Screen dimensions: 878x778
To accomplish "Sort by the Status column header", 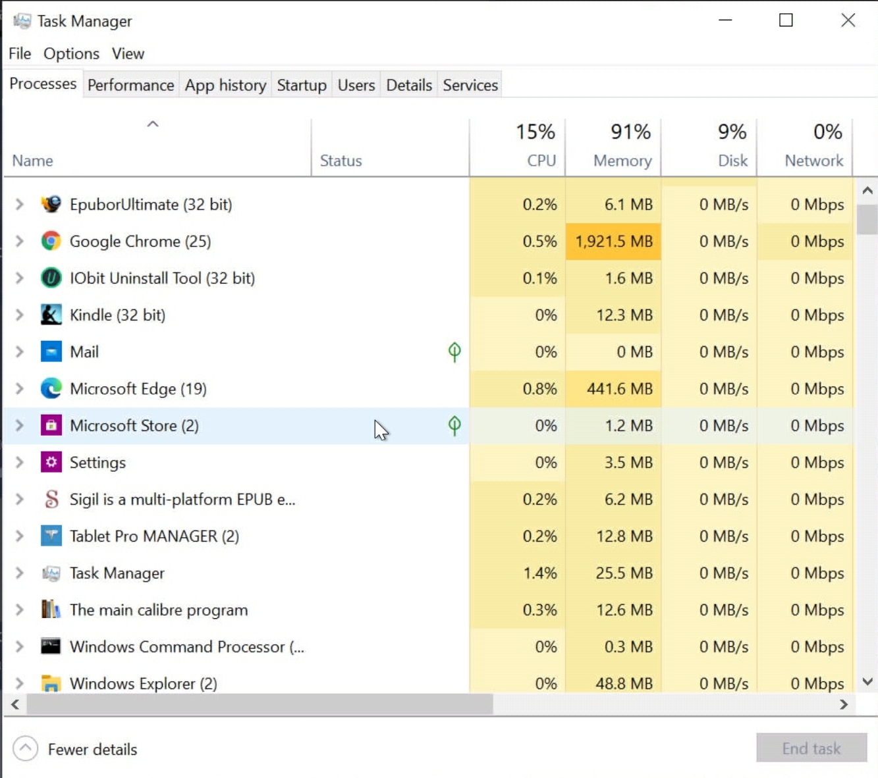I will tap(391, 147).
